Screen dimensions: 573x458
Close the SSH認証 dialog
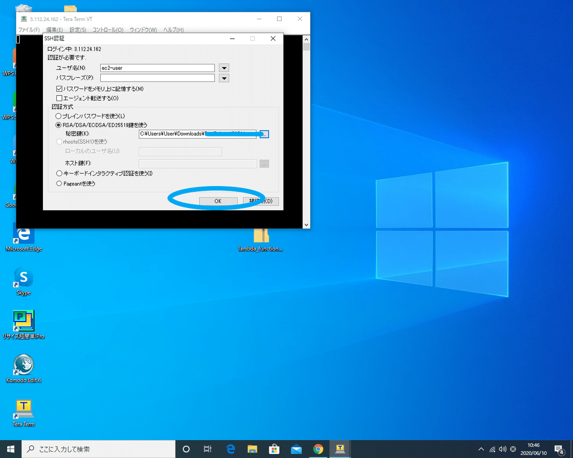coord(273,38)
